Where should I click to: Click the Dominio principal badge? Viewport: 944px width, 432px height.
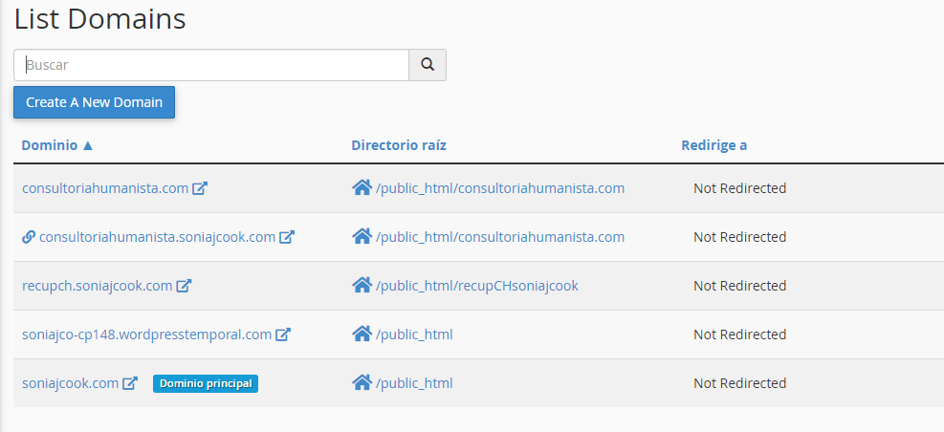point(206,384)
